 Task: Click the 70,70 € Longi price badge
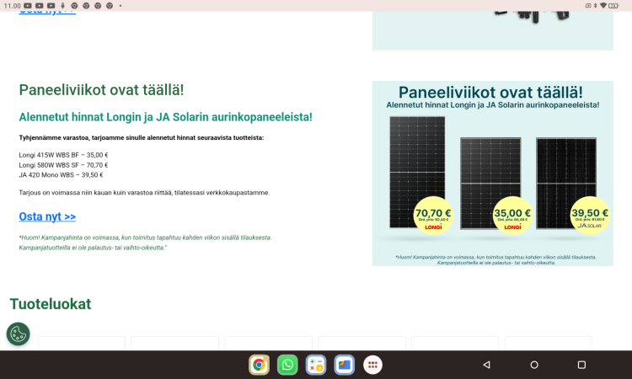click(433, 216)
